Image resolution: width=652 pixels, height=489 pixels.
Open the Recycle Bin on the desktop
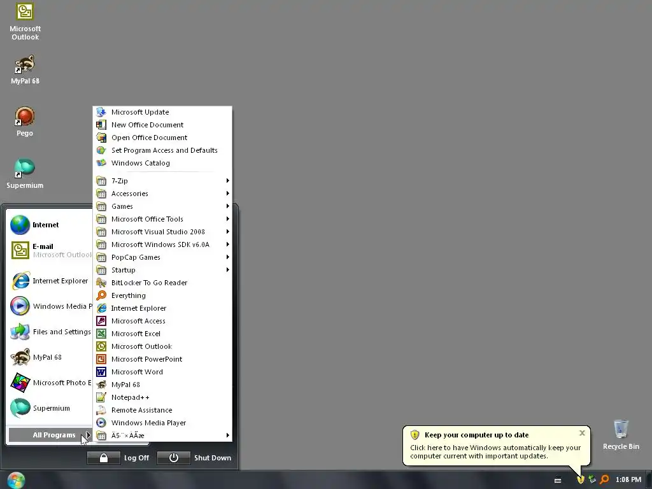621,434
